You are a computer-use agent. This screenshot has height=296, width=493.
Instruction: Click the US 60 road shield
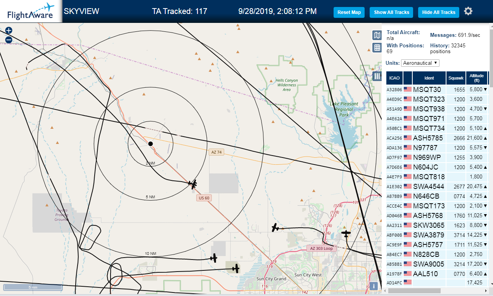(x=204, y=198)
